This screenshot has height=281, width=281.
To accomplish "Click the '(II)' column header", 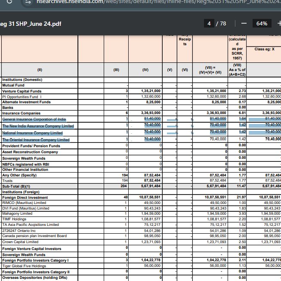I will (40, 70).
